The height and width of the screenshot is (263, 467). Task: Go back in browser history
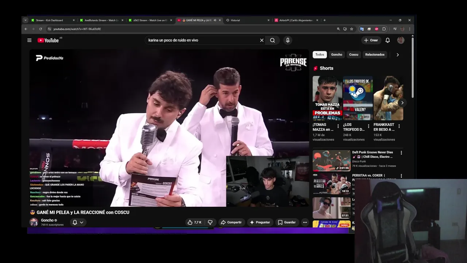26,29
